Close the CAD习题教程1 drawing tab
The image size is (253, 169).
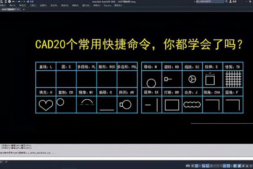pyautogui.click(x=18, y=9)
